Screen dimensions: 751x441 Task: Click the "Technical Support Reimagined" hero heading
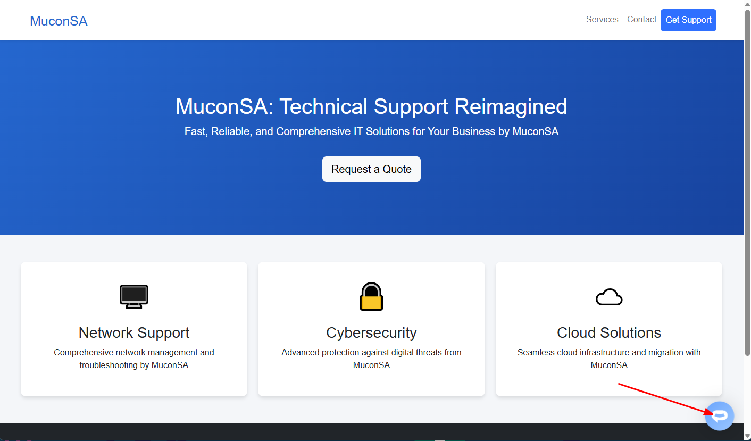click(x=371, y=106)
